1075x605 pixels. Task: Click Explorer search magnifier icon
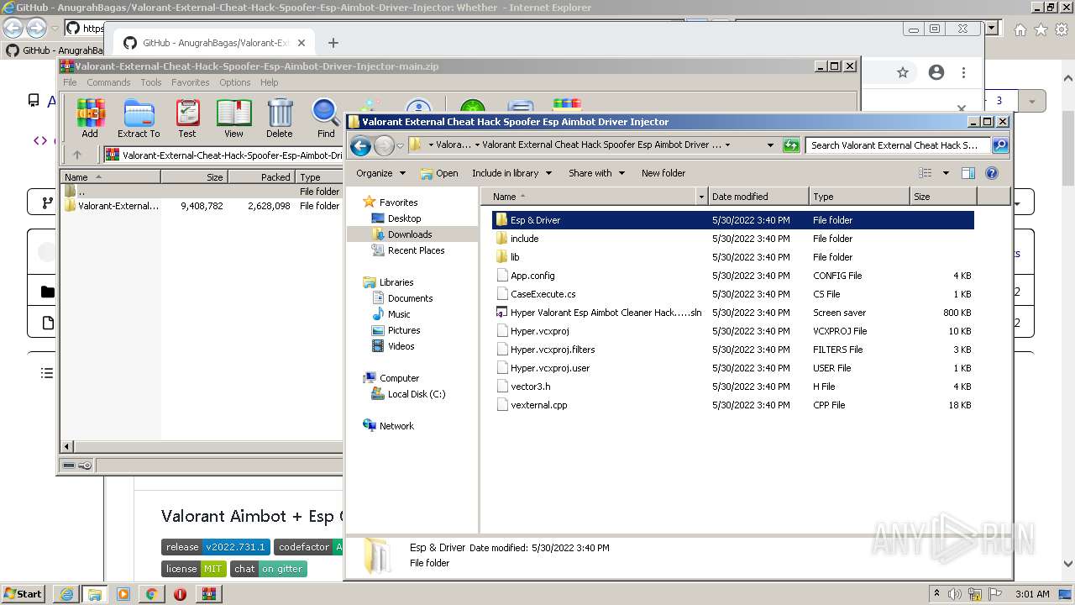(1000, 145)
